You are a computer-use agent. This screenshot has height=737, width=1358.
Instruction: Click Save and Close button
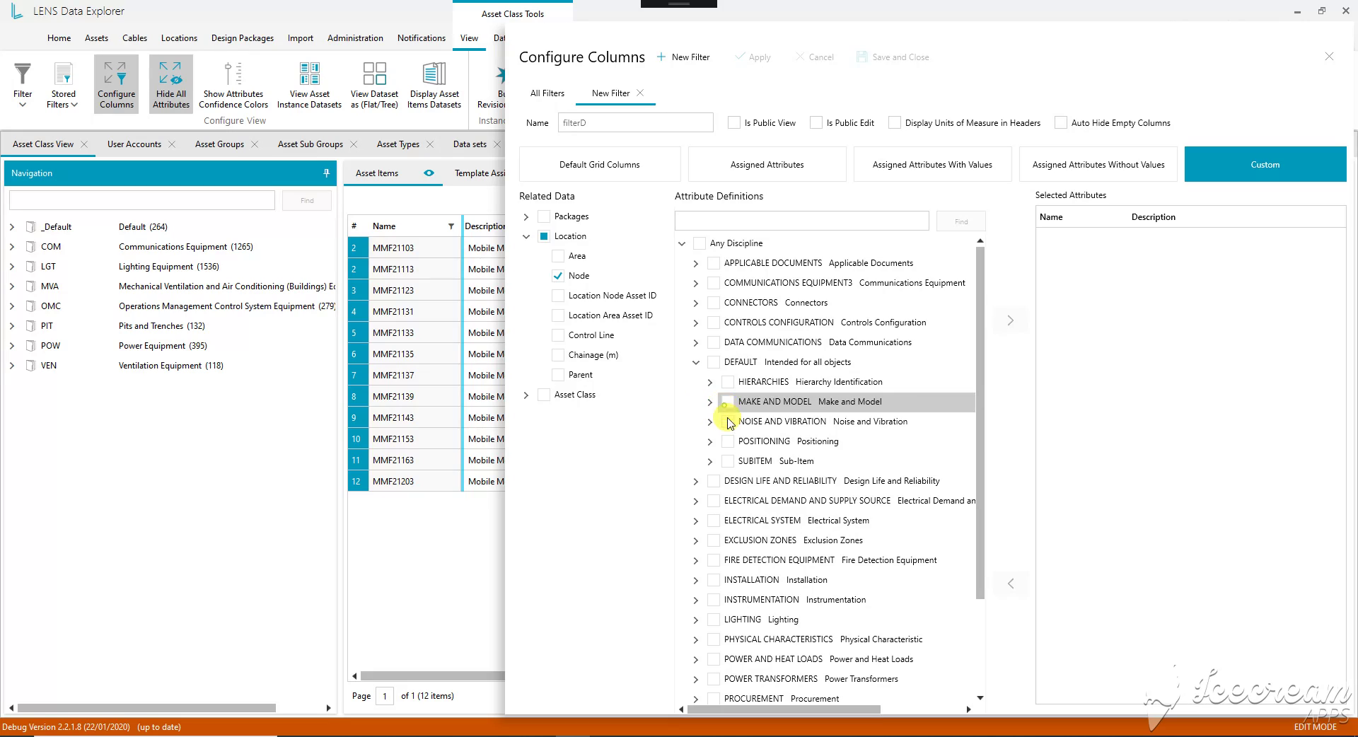[893, 57]
